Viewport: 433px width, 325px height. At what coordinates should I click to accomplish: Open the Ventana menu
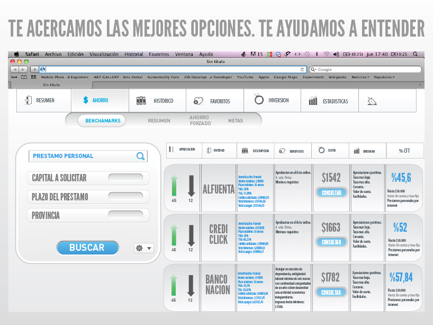point(184,54)
